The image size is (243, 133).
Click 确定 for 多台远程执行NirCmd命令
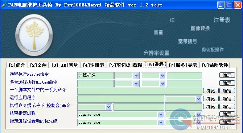point(227,83)
